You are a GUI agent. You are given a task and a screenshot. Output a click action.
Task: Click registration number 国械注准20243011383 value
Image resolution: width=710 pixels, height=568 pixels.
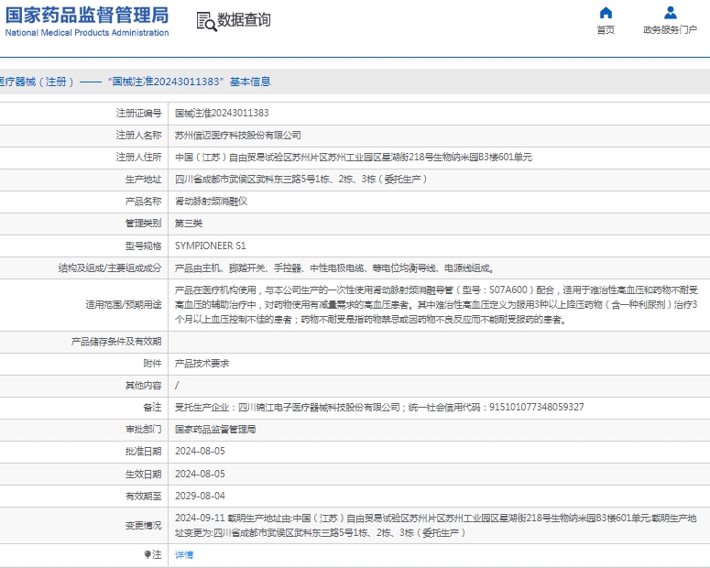coord(222,114)
